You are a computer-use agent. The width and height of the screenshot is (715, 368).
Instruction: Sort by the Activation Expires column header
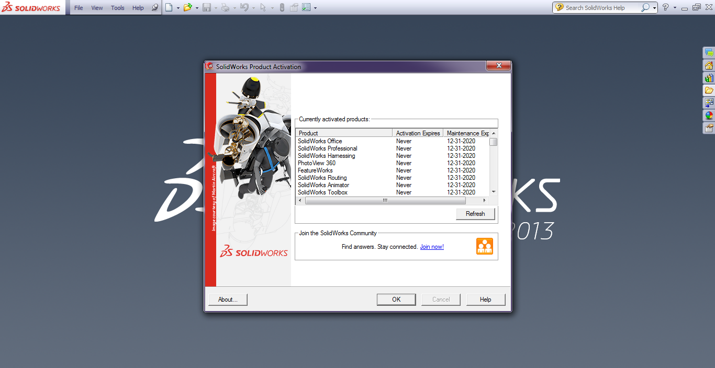(418, 133)
